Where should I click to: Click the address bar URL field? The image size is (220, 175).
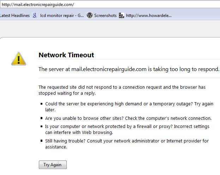(106, 4)
